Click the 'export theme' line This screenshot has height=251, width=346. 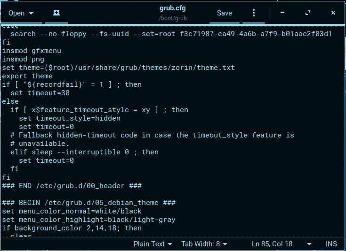(27, 76)
